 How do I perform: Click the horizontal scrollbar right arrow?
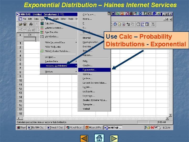click(167, 118)
